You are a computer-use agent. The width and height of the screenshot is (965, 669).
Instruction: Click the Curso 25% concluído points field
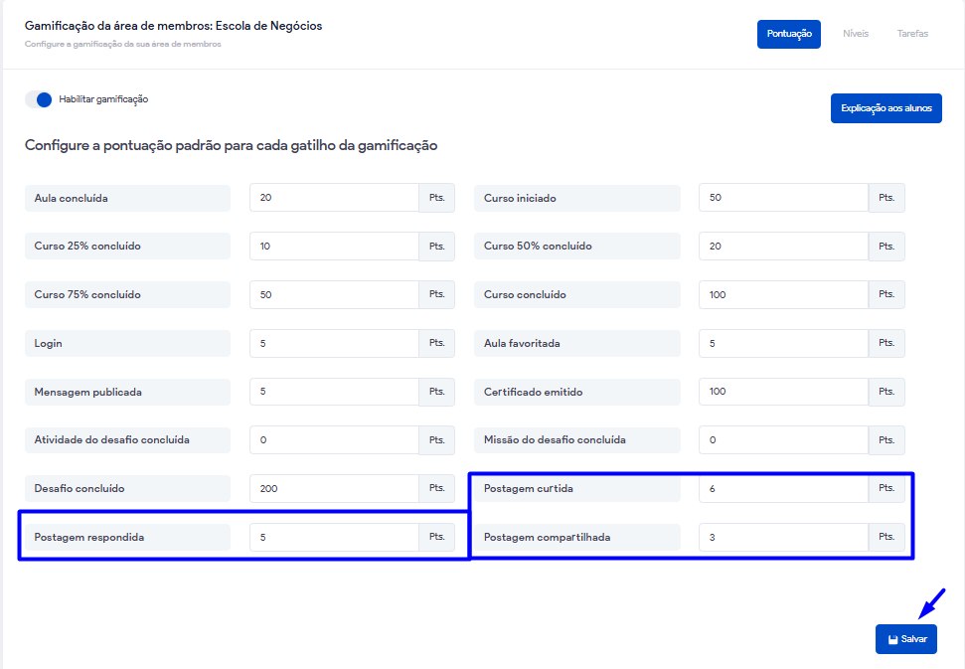333,247
